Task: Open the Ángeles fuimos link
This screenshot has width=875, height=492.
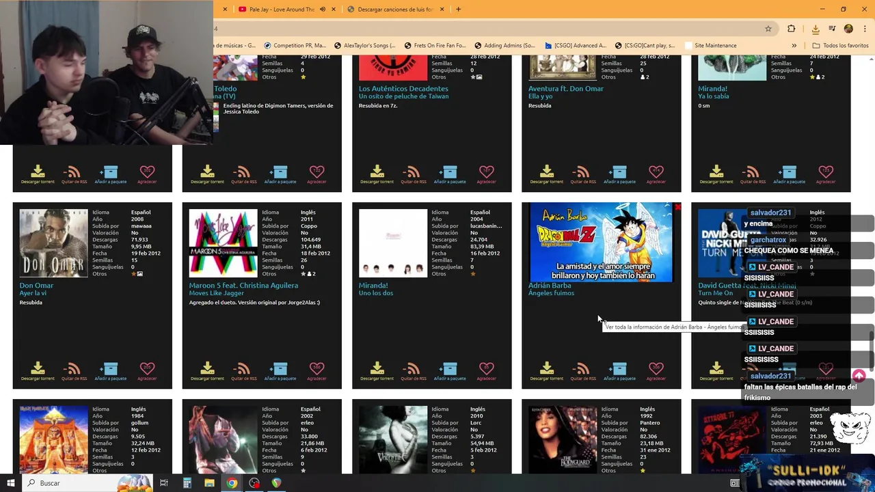Action: [551, 293]
